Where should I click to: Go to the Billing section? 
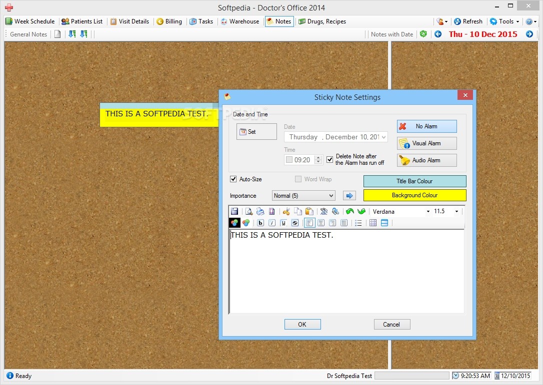(x=169, y=21)
